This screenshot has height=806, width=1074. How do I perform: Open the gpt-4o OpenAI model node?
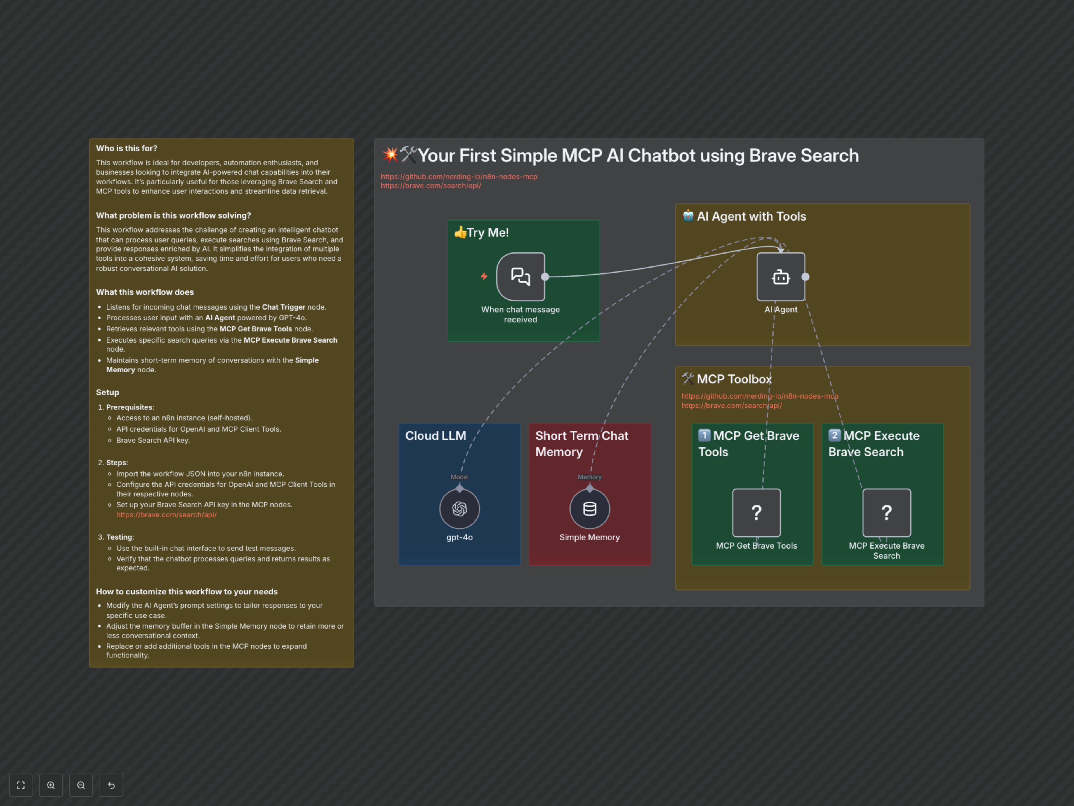point(459,509)
